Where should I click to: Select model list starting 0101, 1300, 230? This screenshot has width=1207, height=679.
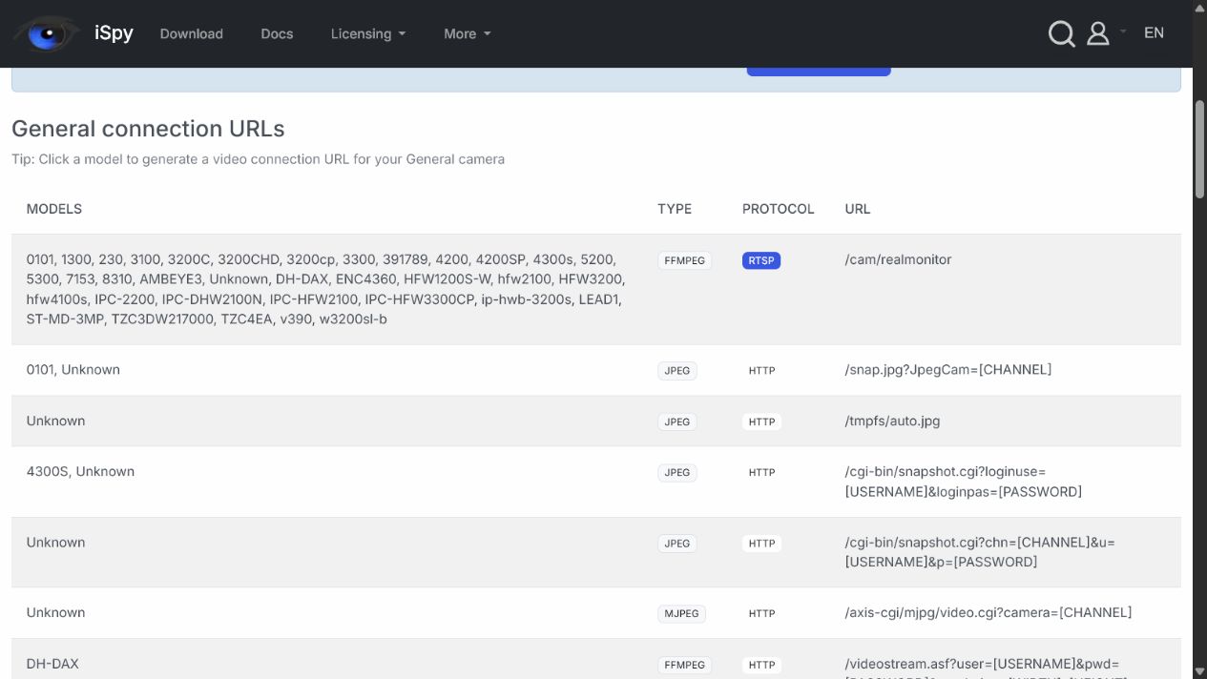[326, 289]
